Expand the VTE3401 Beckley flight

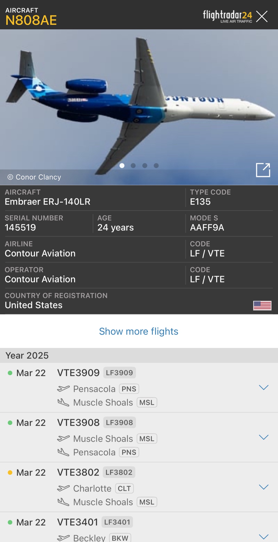[x=263, y=536]
